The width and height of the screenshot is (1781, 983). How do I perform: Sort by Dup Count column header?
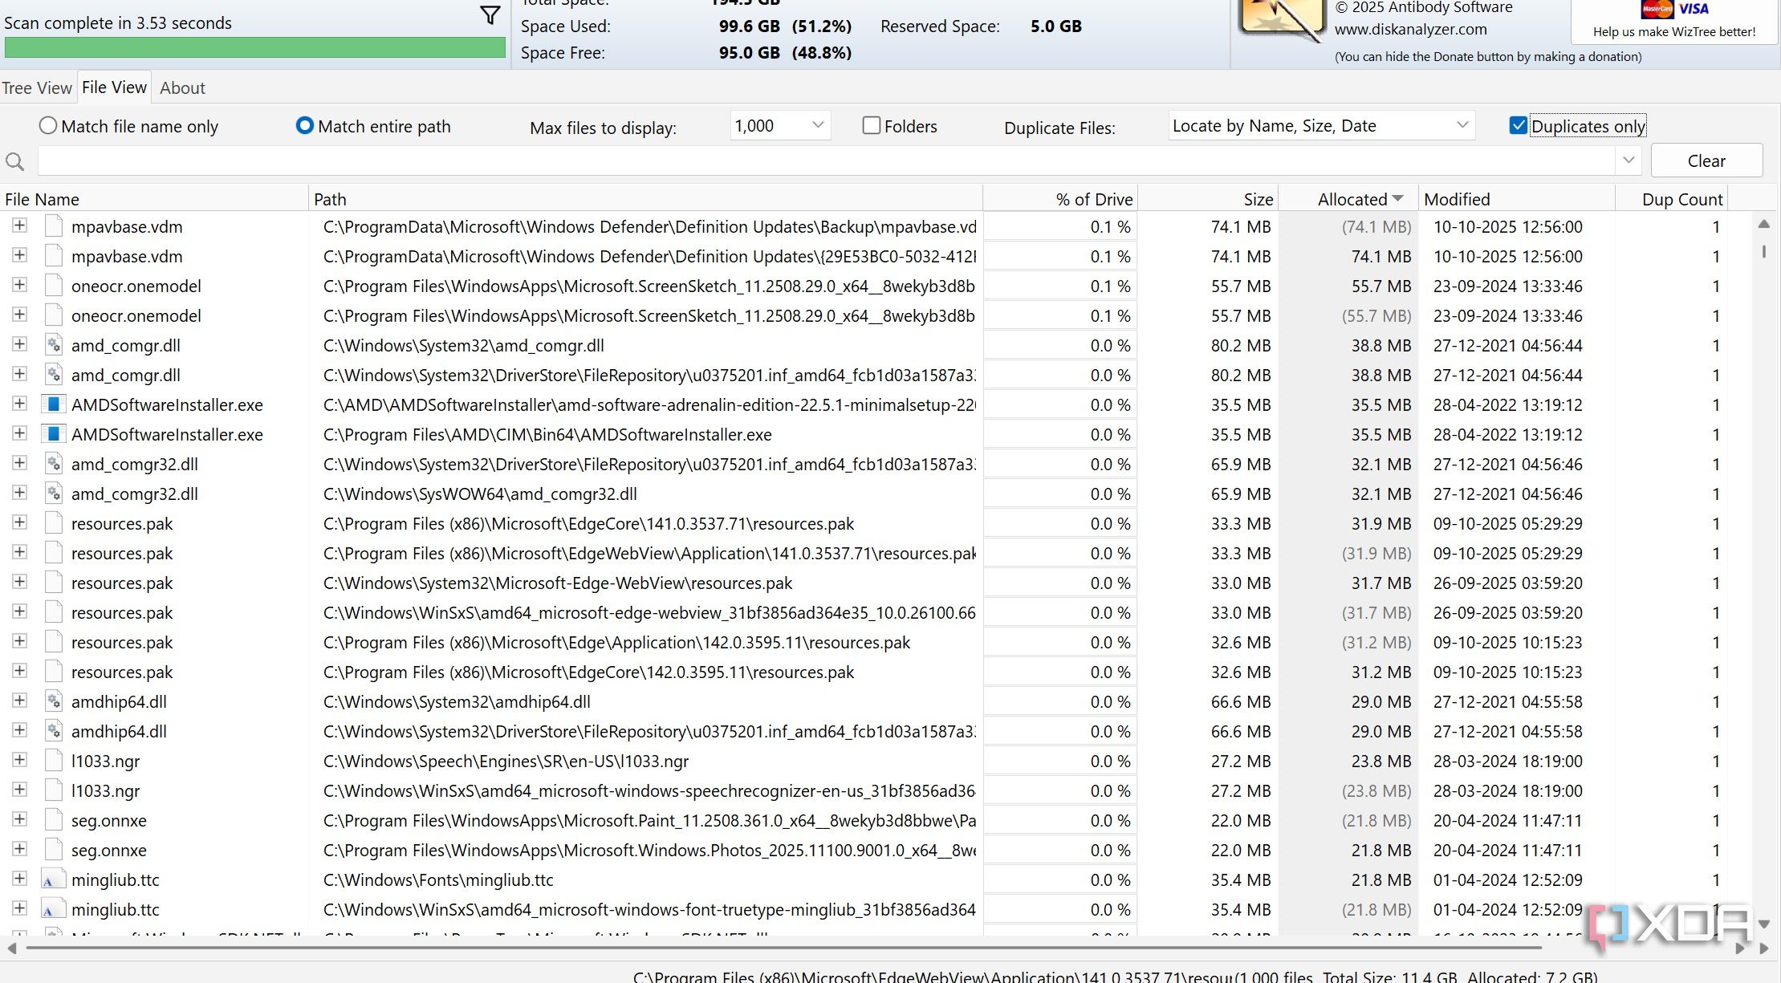[x=1671, y=199]
